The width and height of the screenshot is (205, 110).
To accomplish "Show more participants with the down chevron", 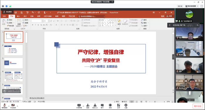I will coord(189,100).
